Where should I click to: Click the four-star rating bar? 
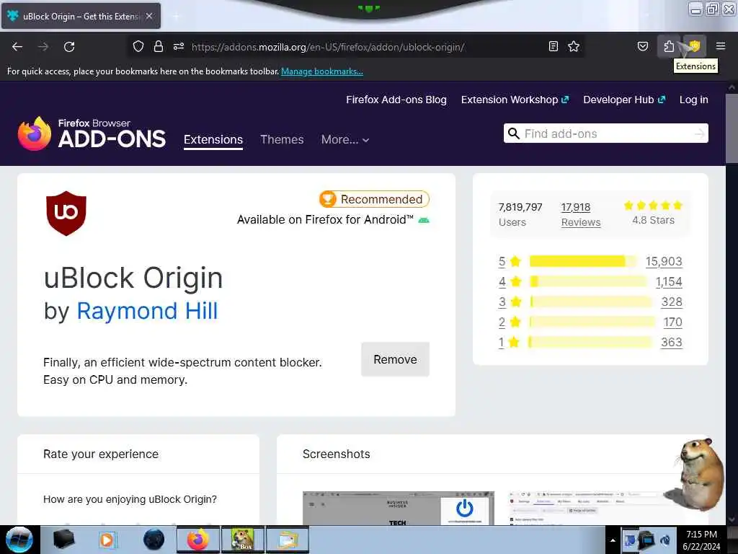pos(588,282)
